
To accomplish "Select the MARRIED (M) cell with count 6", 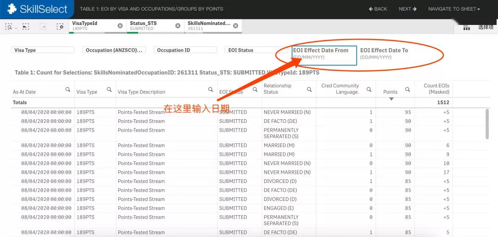I will coord(279,145).
